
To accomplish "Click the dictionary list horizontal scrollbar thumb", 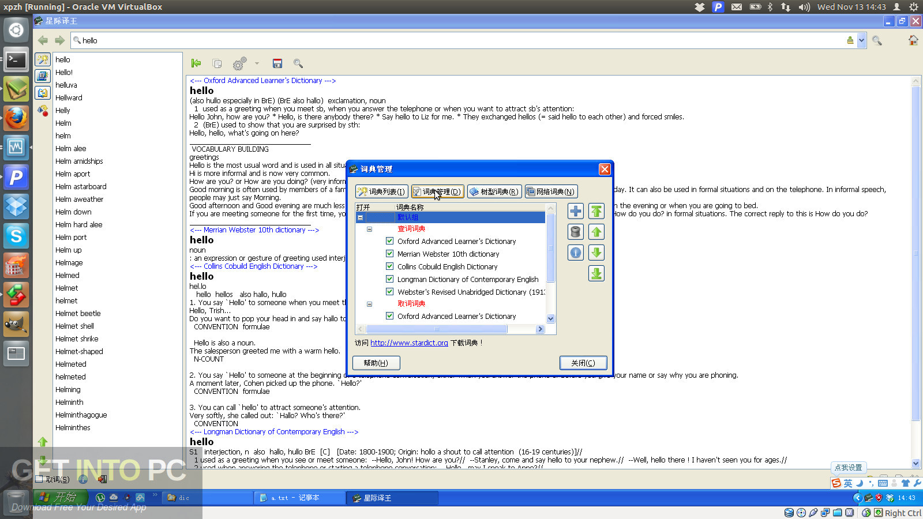I will coord(437,329).
